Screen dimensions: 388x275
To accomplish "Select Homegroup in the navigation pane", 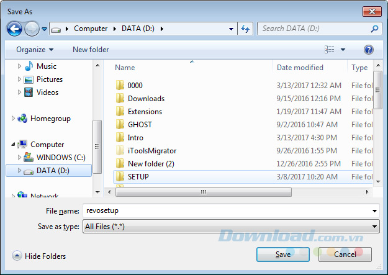I will click(x=50, y=119).
